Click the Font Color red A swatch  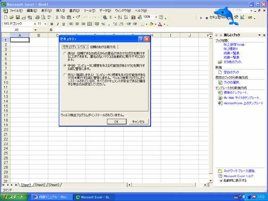click(160, 24)
